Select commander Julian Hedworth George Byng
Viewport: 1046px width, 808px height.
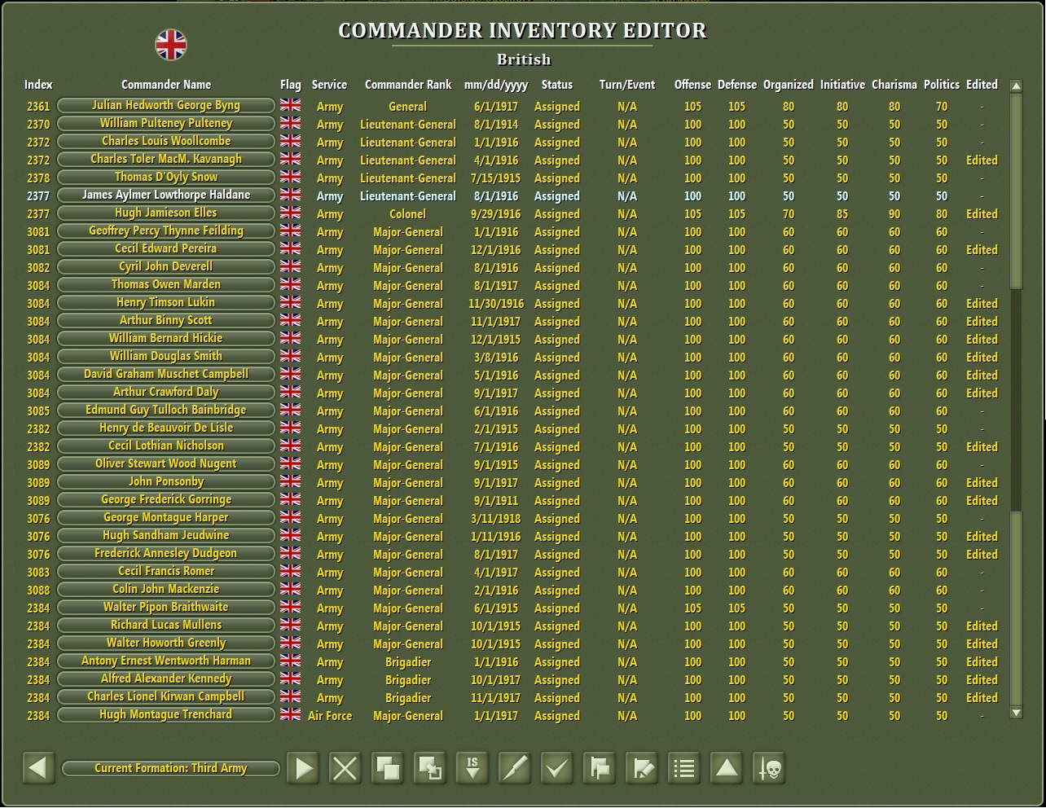point(166,105)
